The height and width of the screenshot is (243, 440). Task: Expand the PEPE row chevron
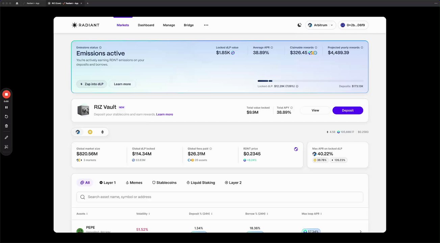click(360, 232)
